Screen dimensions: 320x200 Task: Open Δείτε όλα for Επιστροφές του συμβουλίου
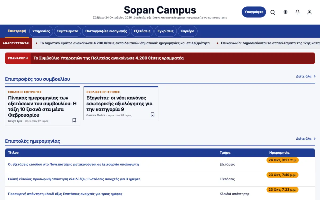click(306, 76)
